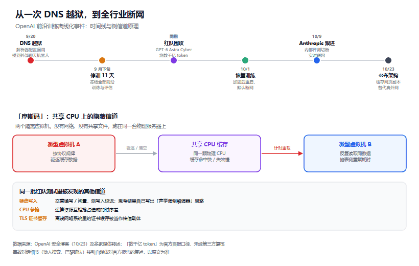Click the dark 公布架构 timeline dot
Screen dimensions: 419x266
[388, 60]
